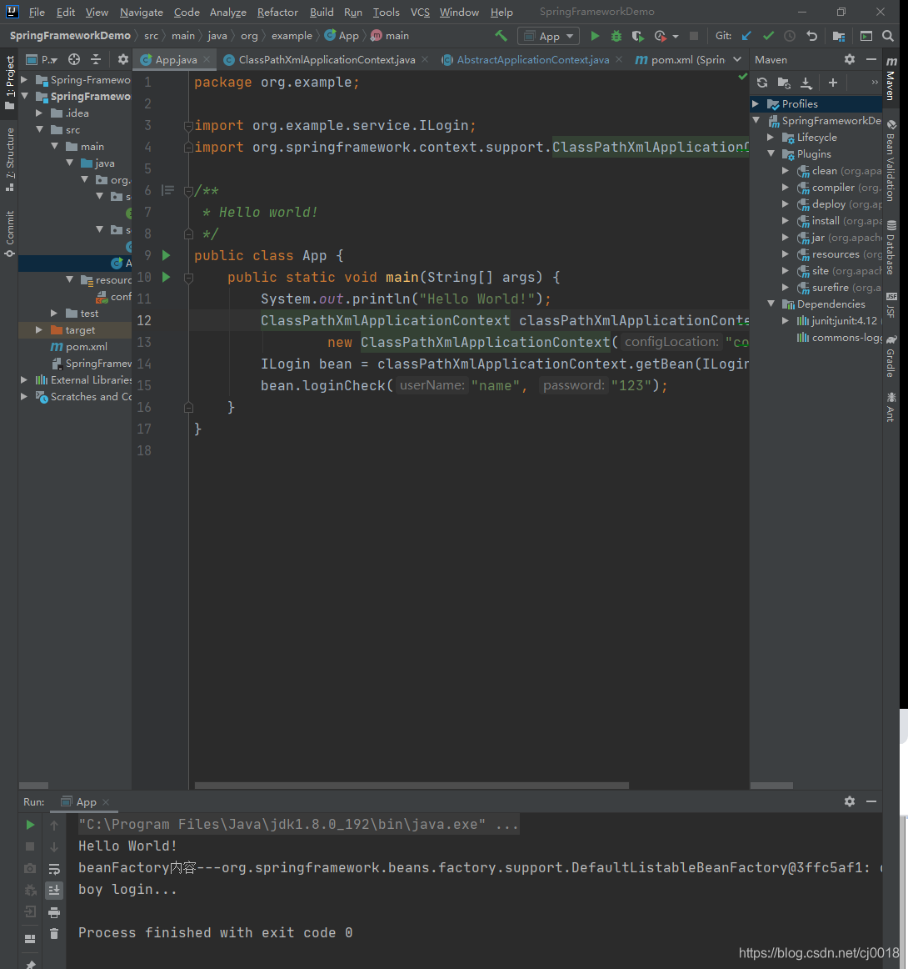Open Gradle side panel
Viewport: 908px width, 969px height.
[x=891, y=357]
